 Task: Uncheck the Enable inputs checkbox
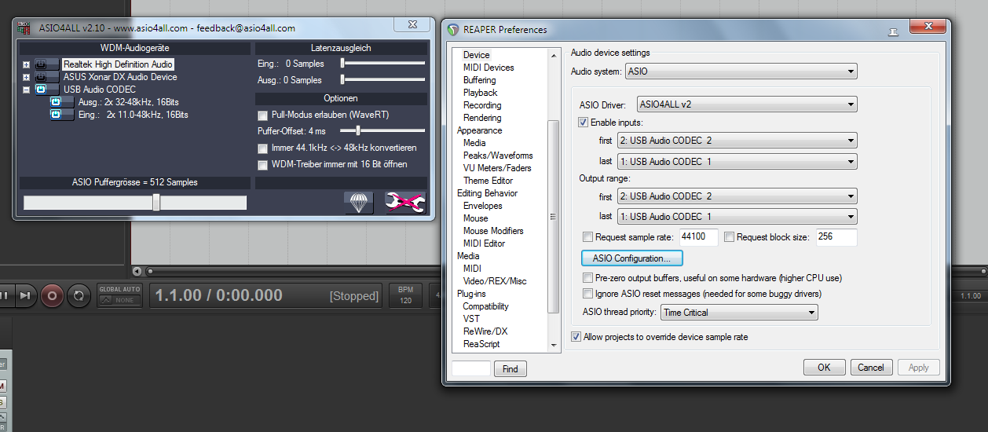coord(583,123)
